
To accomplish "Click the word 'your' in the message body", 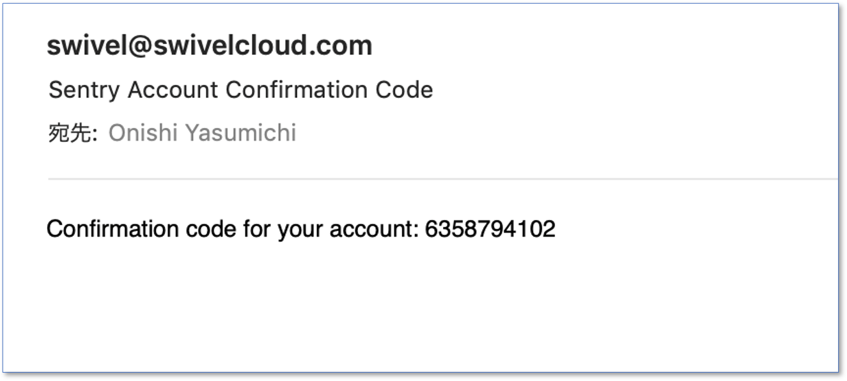I will 300,230.
